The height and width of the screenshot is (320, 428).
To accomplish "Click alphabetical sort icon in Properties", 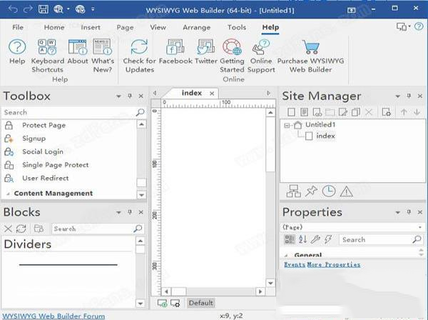I will click(x=302, y=239).
